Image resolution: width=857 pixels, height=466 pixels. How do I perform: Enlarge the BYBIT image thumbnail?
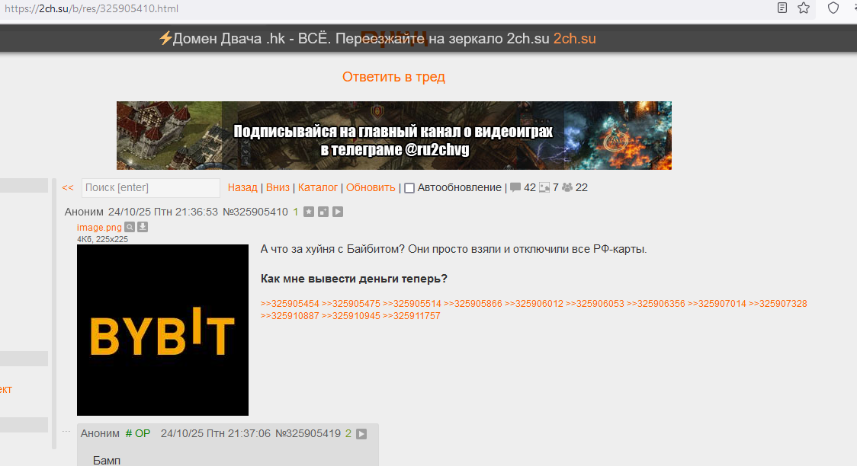163,330
